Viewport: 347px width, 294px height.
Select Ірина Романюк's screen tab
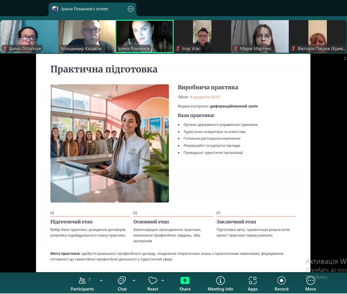tap(85, 9)
